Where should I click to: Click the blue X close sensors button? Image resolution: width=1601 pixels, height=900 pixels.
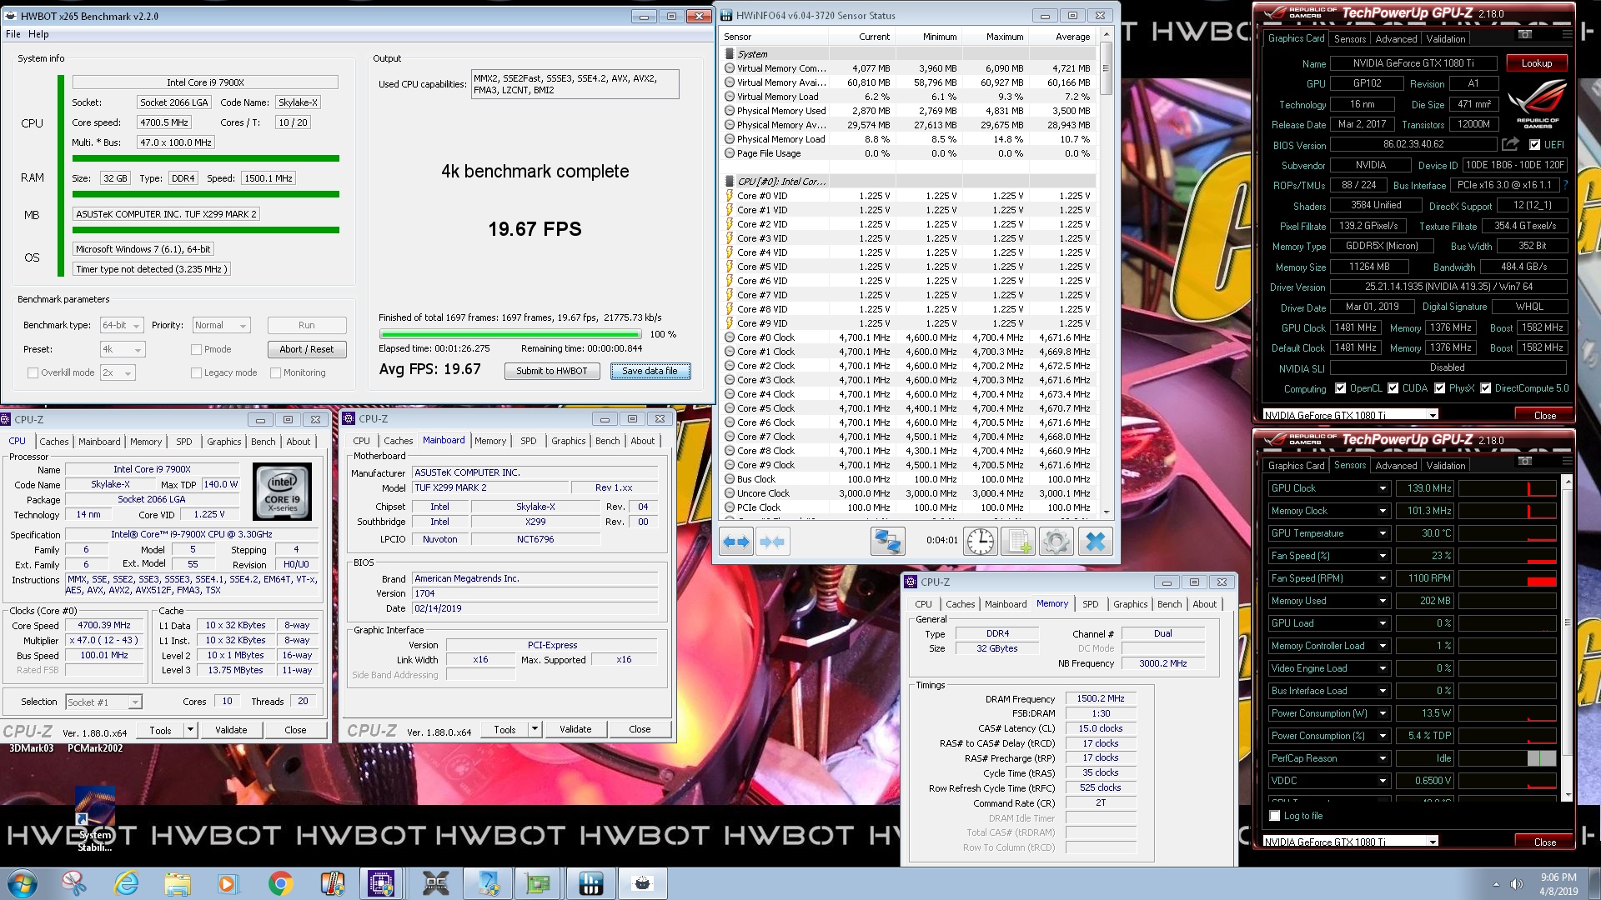tap(1096, 542)
